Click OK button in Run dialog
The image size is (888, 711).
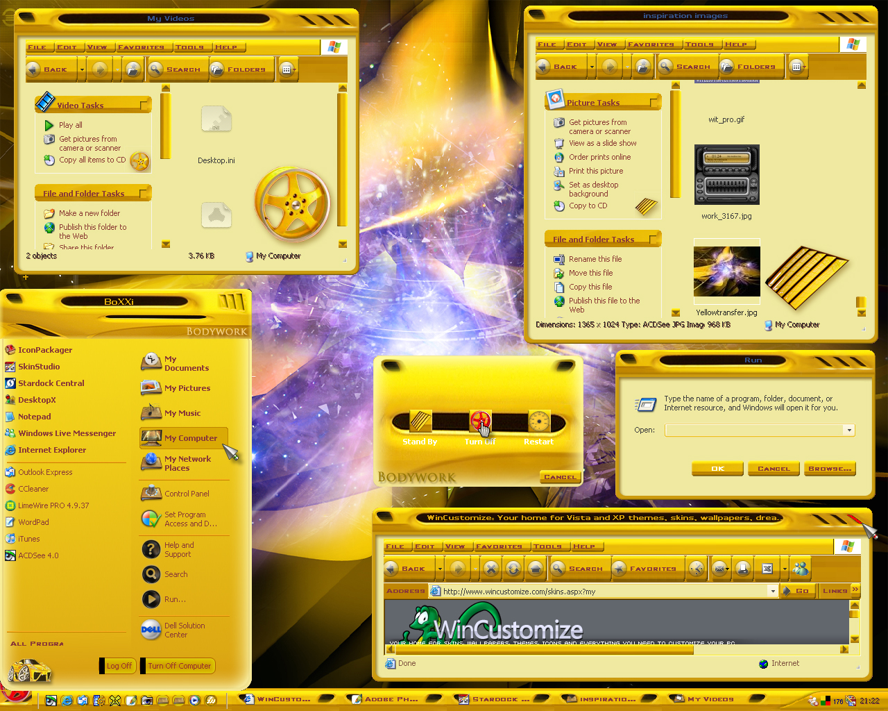718,469
